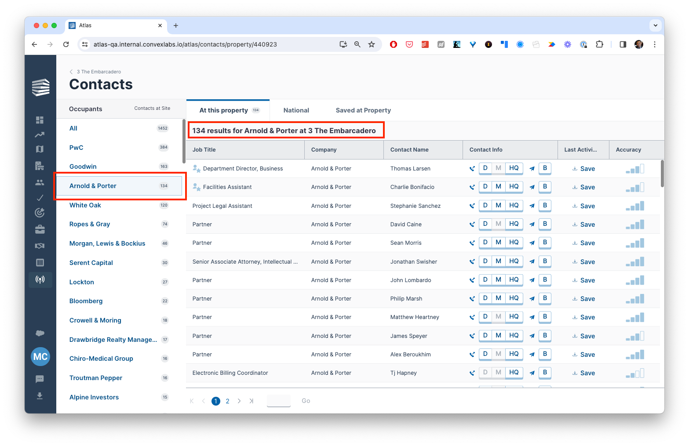The width and height of the screenshot is (689, 446).
Task: Go to next page using pagination chevron
Action: click(x=239, y=401)
